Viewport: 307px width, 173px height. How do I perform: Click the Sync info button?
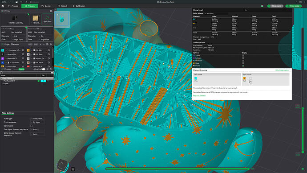click(x=47, y=20)
